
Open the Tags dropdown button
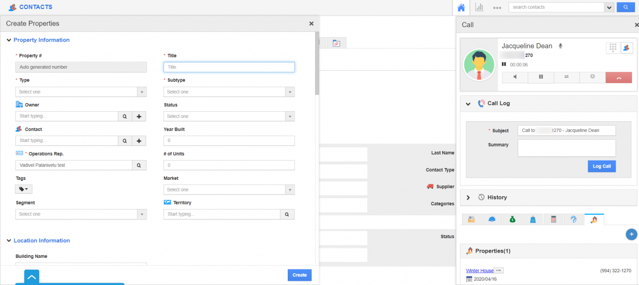(24, 189)
